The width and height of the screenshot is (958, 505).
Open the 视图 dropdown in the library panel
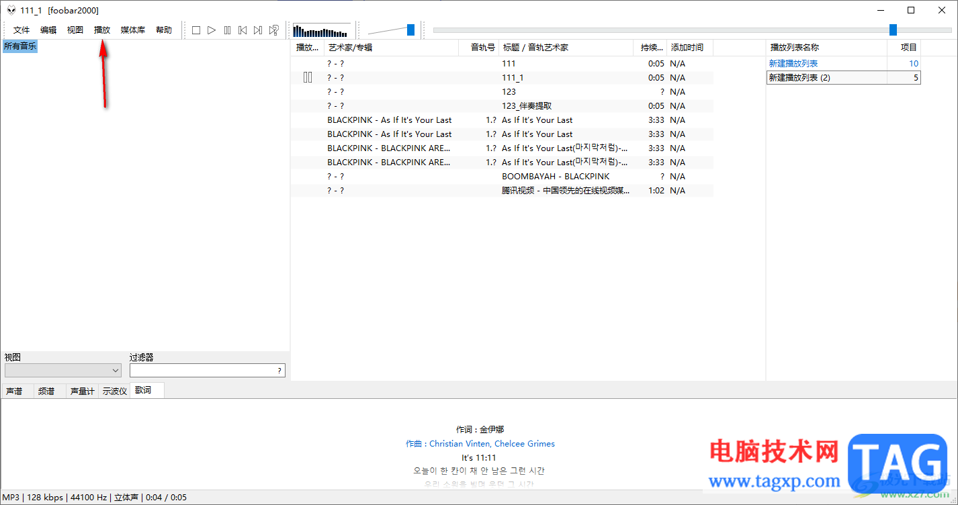click(63, 371)
